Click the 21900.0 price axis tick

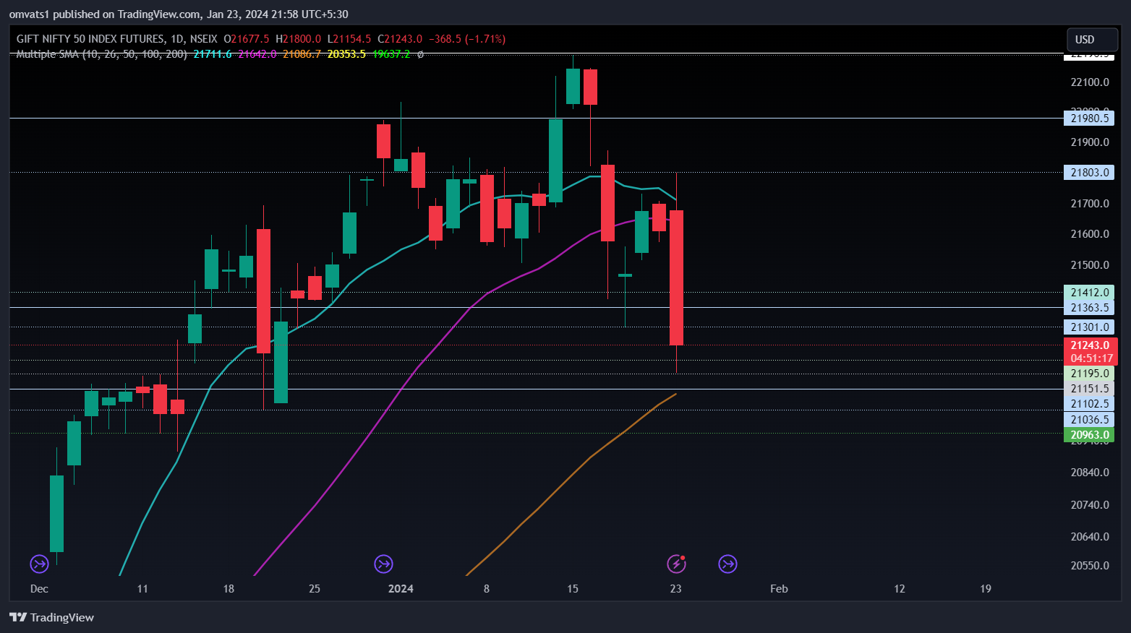[1089, 142]
